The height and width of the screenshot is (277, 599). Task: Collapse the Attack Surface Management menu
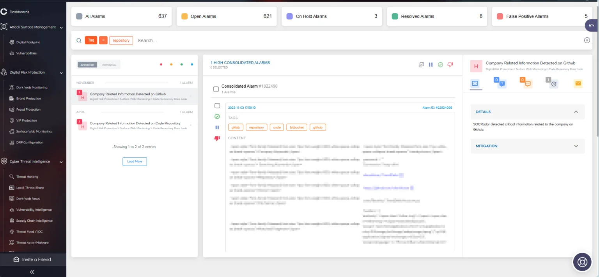point(61,27)
